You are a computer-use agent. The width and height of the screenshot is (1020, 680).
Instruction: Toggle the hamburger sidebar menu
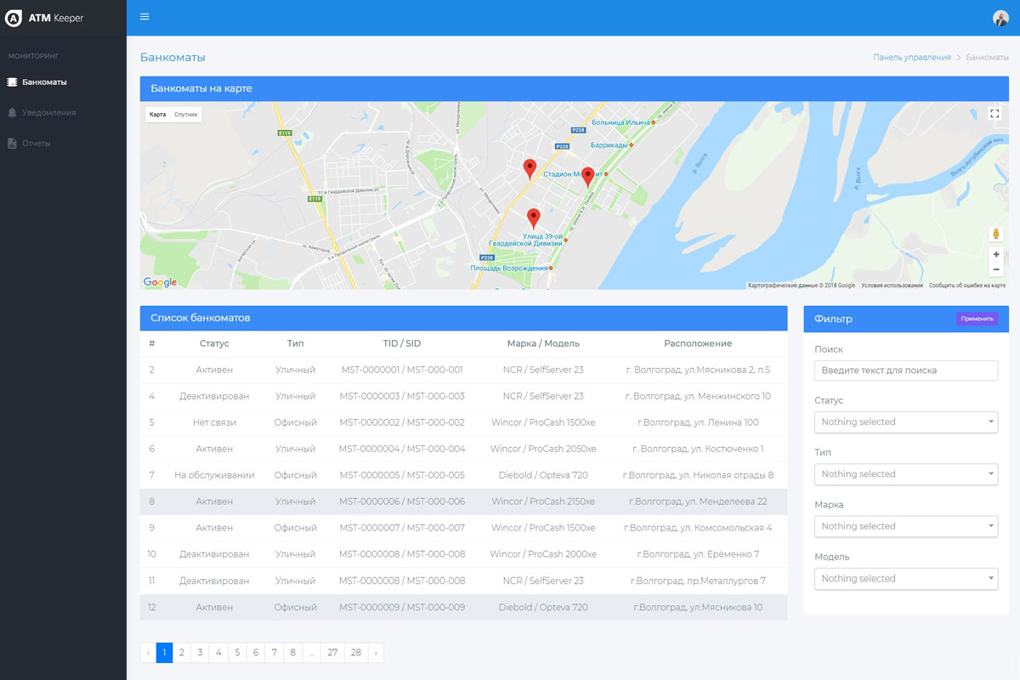coord(144,17)
